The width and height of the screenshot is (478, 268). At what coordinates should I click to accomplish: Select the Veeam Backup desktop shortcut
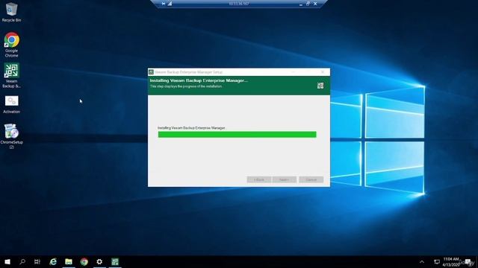tap(11, 75)
